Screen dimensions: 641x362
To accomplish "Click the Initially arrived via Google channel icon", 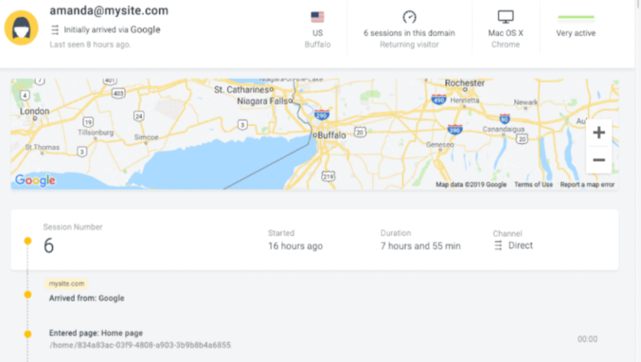I will coord(55,29).
